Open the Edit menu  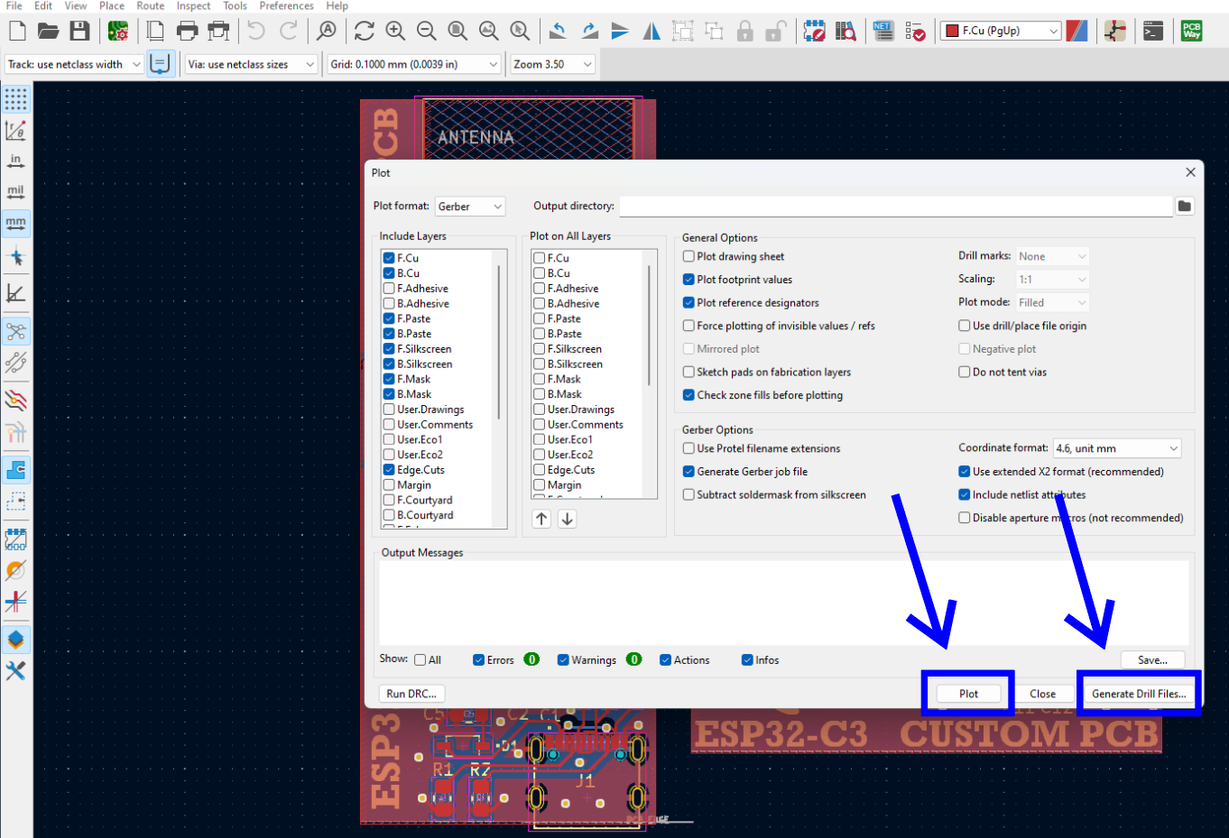tap(43, 5)
